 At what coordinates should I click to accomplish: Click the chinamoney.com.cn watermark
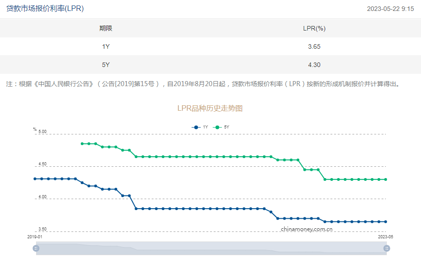pyautogui.click(x=307, y=229)
